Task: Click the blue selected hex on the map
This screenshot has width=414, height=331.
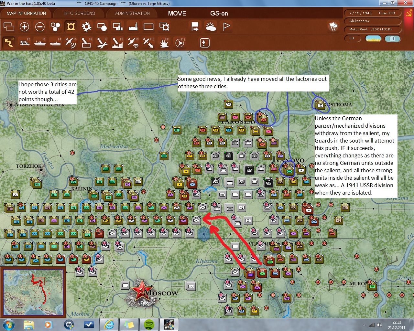Action: [x=204, y=233]
